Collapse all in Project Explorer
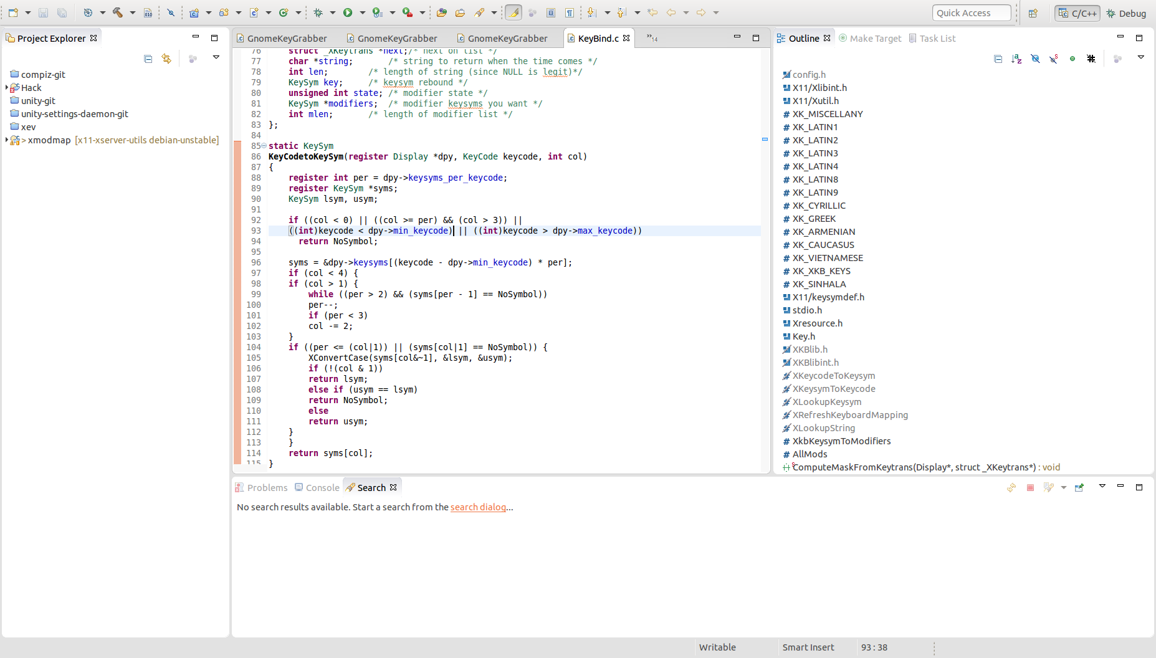Image resolution: width=1156 pixels, height=658 pixels. click(148, 59)
